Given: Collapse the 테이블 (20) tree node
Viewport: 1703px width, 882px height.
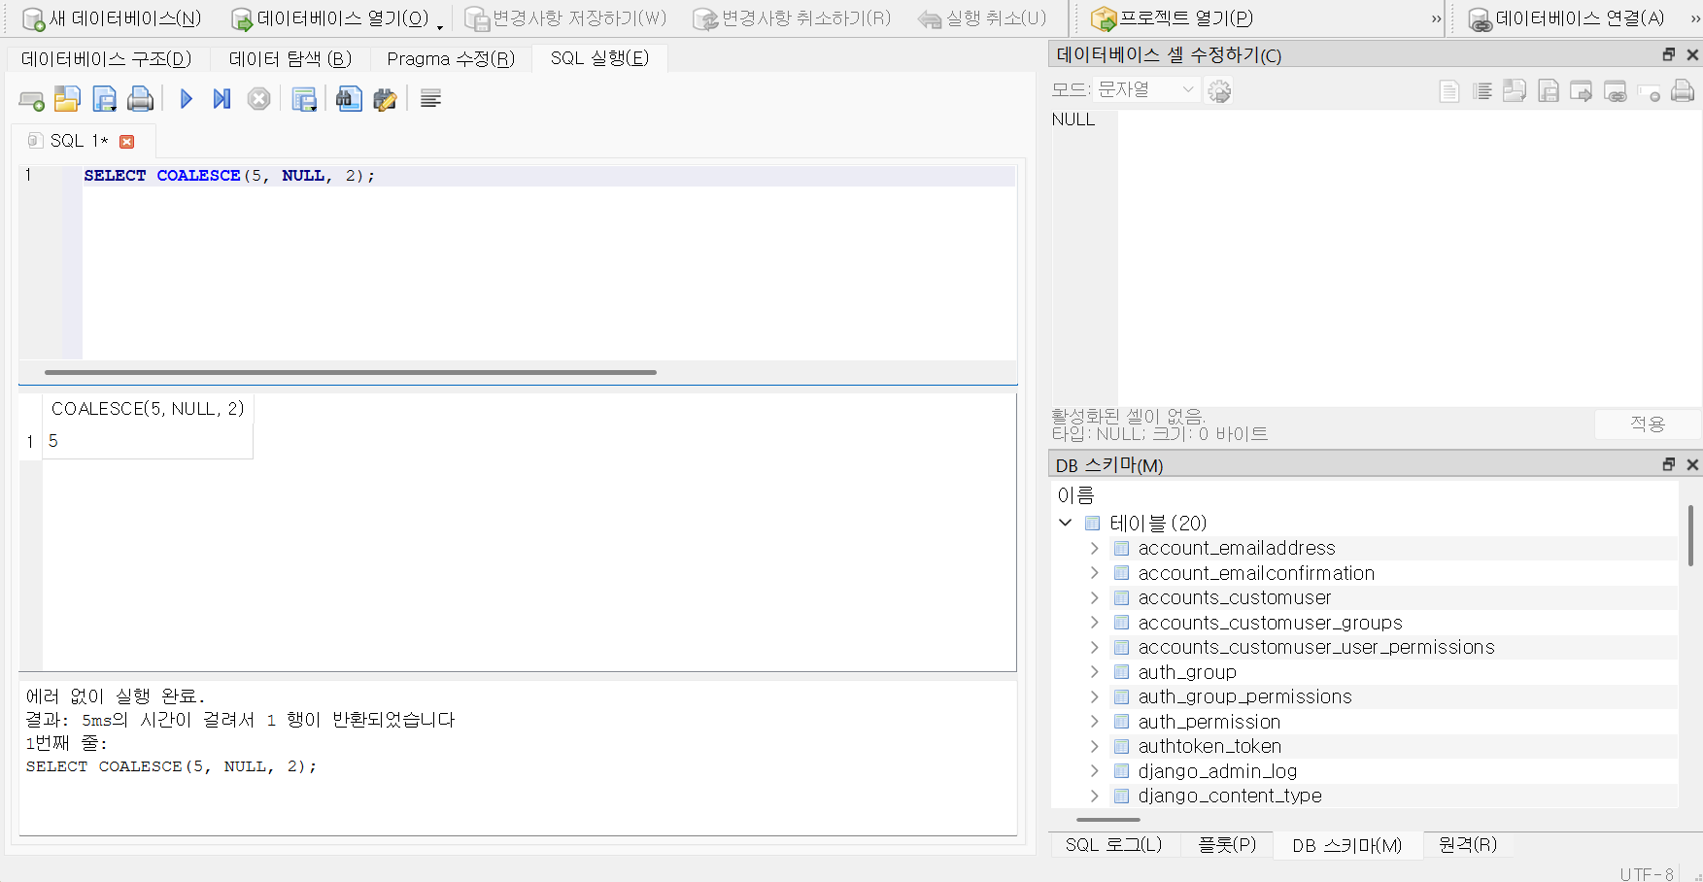Looking at the screenshot, I should (x=1066, y=523).
